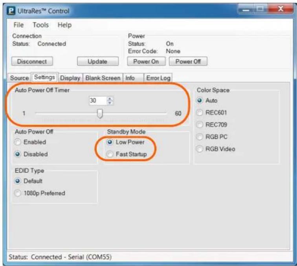Minimize the UltraRes Control window
The width and height of the screenshot is (297, 266).
[x=246, y=9]
